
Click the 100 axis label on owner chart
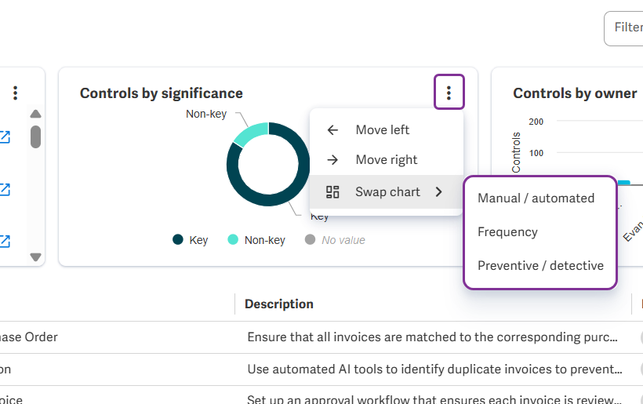point(536,153)
